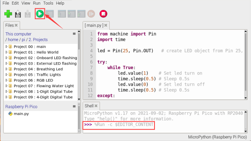Expand Project 01 : Hello World folder
The width and height of the screenshot is (251, 141).
(7, 52)
